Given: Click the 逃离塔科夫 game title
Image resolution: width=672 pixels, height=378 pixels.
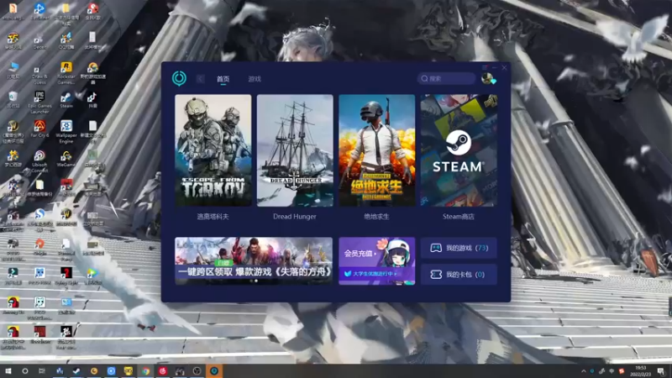Looking at the screenshot, I should pos(213,217).
